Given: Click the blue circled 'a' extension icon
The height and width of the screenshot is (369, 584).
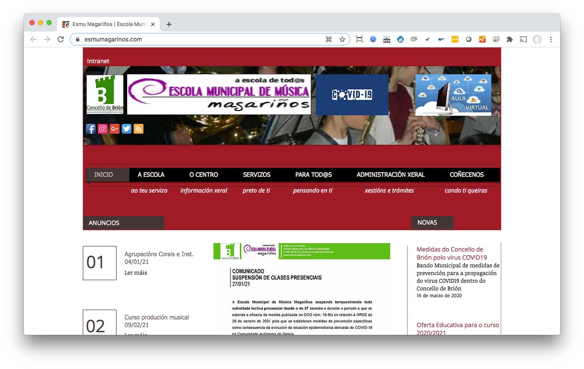Looking at the screenshot, I should (373, 39).
